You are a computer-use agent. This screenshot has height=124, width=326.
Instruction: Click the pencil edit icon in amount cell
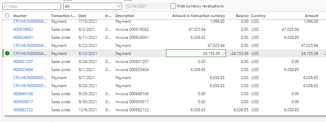click(x=223, y=54)
